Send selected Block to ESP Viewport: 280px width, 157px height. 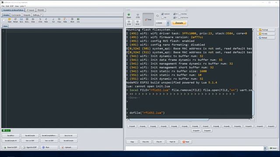[72, 20]
